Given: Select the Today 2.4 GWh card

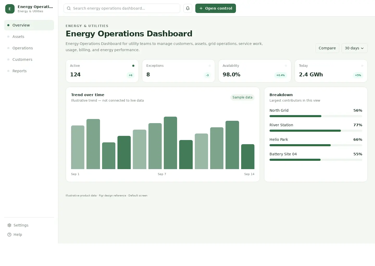Looking at the screenshot, I should click(x=331, y=71).
